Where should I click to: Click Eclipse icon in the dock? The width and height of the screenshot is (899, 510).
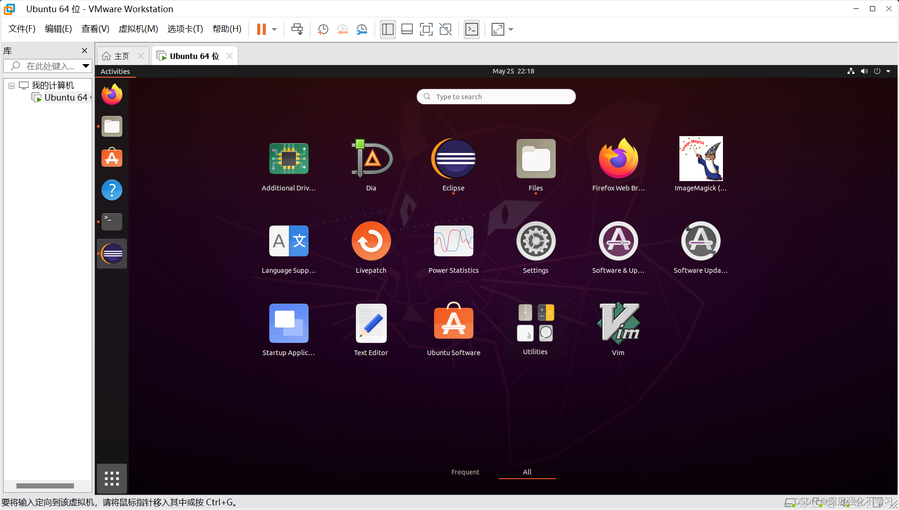tap(112, 254)
